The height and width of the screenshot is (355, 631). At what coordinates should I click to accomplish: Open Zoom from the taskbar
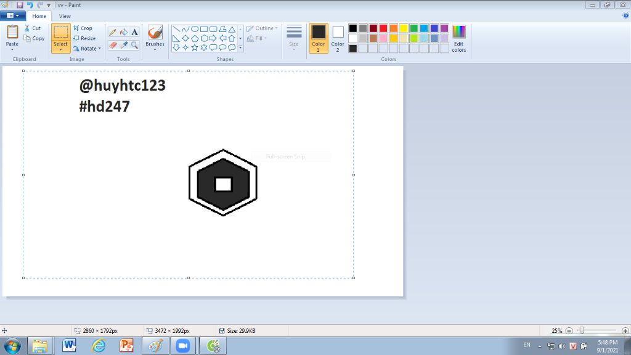182,346
